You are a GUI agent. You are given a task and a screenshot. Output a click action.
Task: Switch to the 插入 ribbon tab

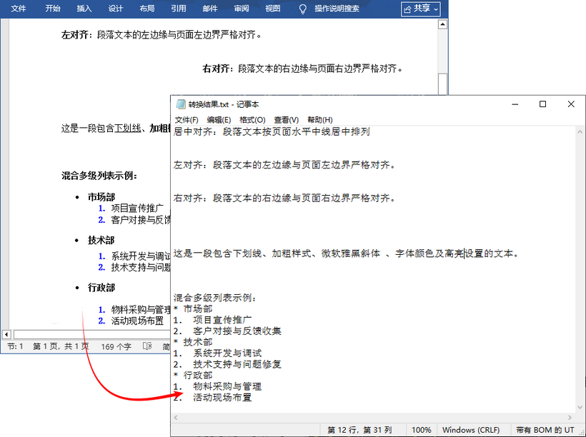point(84,9)
